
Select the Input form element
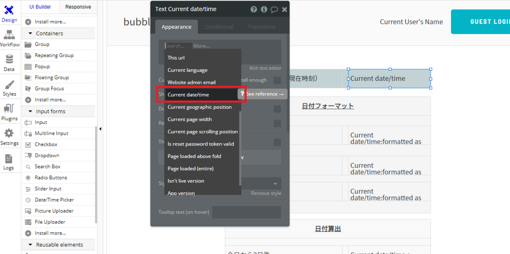point(59,122)
